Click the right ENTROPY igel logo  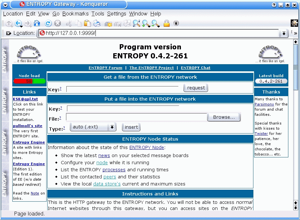(x=270, y=54)
